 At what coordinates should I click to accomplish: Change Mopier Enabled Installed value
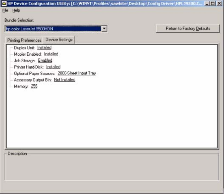51,54
